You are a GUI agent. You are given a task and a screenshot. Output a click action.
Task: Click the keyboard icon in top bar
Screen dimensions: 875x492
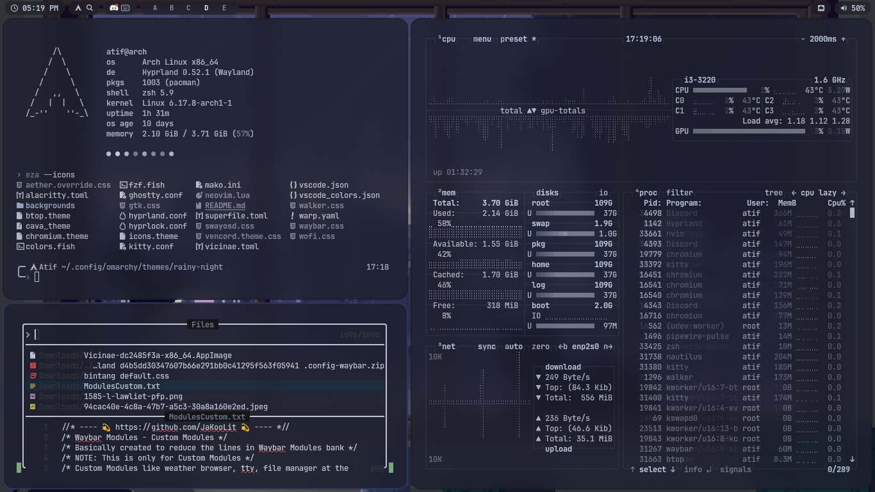[x=126, y=8]
